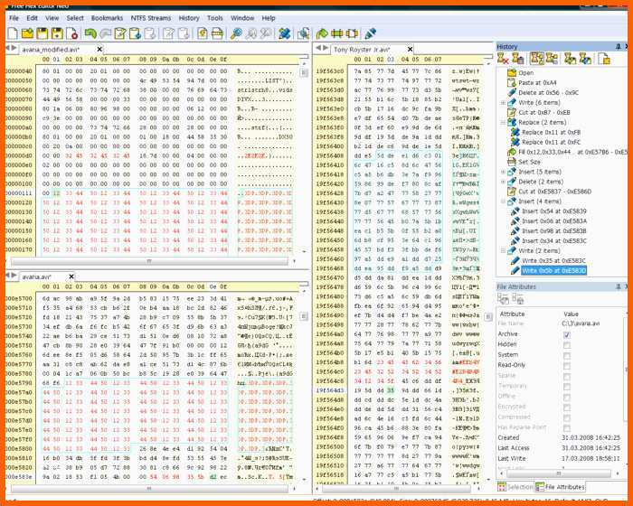633x506 pixels.
Task: Click the Find magnifier toolbar icon
Action: point(236,33)
